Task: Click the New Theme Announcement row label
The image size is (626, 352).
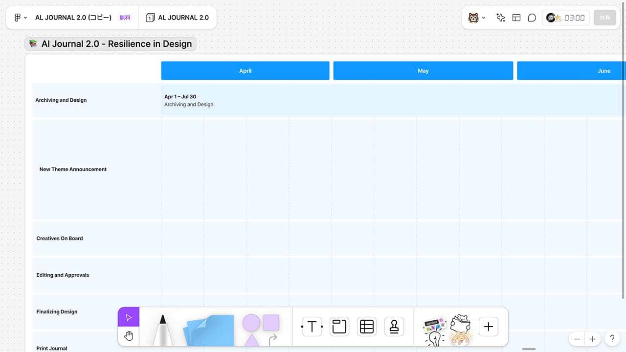Action: coord(73,169)
